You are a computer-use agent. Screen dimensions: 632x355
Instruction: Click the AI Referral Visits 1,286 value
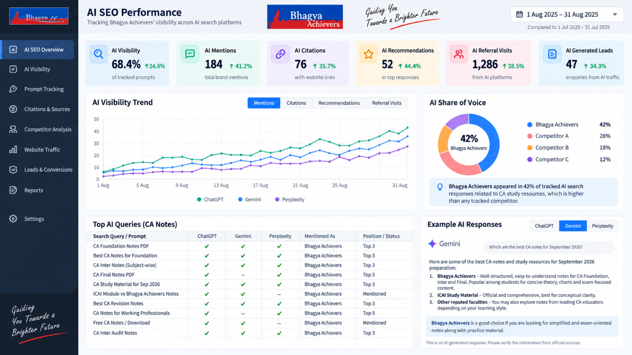(485, 64)
